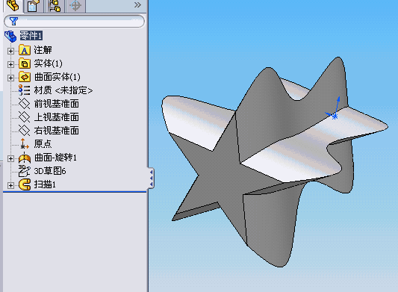398x292 pixels.
Task: Click the 3D草图6 sketch icon
Action: 25,171
